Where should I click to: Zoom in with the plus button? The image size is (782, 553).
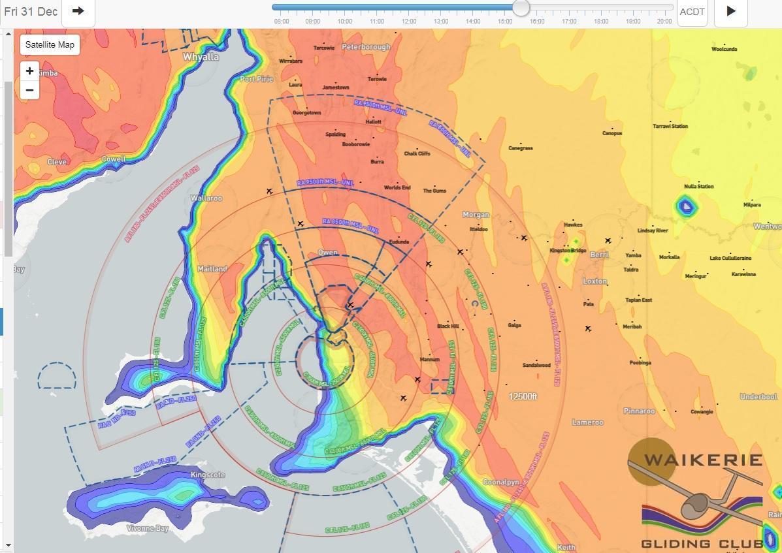pos(29,71)
